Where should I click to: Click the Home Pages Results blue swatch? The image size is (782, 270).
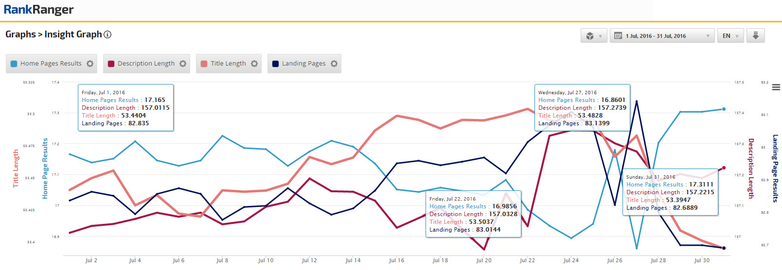(x=14, y=64)
